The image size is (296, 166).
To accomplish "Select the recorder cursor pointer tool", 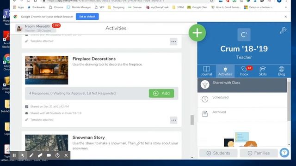I will [23, 155].
